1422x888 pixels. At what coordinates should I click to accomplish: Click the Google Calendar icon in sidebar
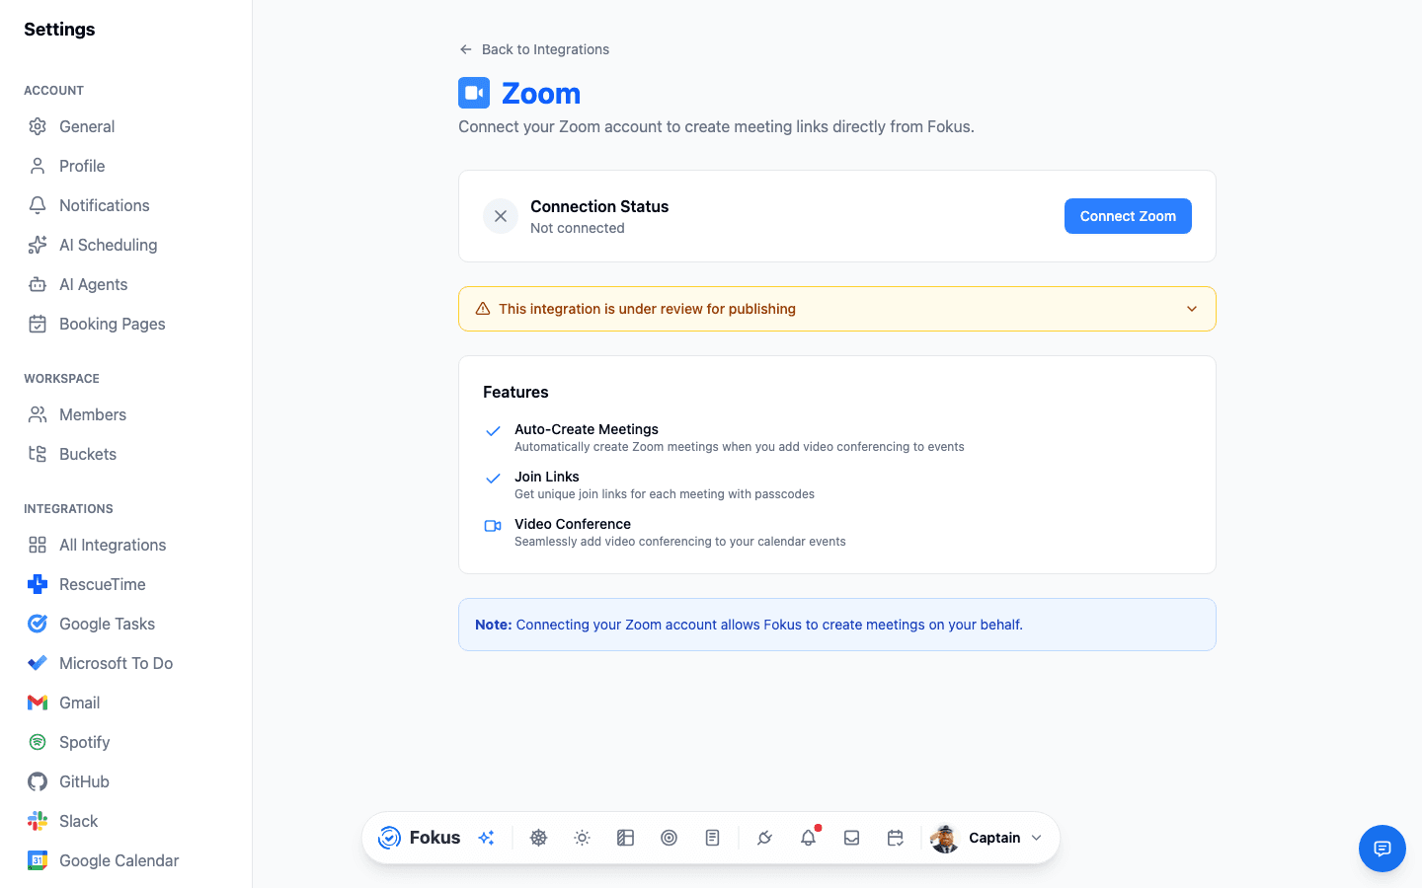click(x=38, y=860)
